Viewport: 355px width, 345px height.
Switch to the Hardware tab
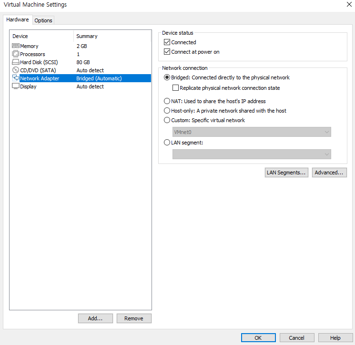pyautogui.click(x=18, y=19)
